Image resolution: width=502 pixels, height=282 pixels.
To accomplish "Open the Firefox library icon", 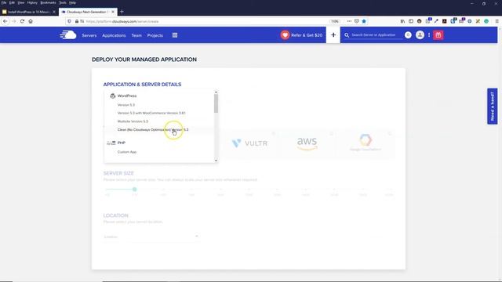I will pyautogui.click(x=402, y=21).
